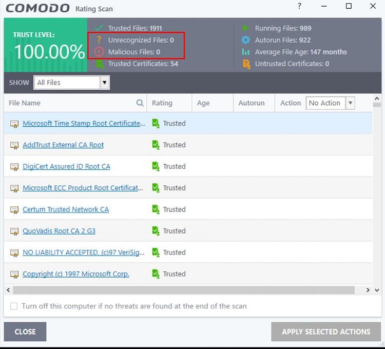Open QuoVadis Root CA 2 G3 link
This screenshot has height=349, width=385.
[59, 231]
